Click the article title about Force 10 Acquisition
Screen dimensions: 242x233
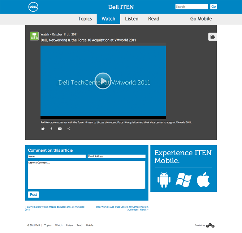tap(88, 40)
